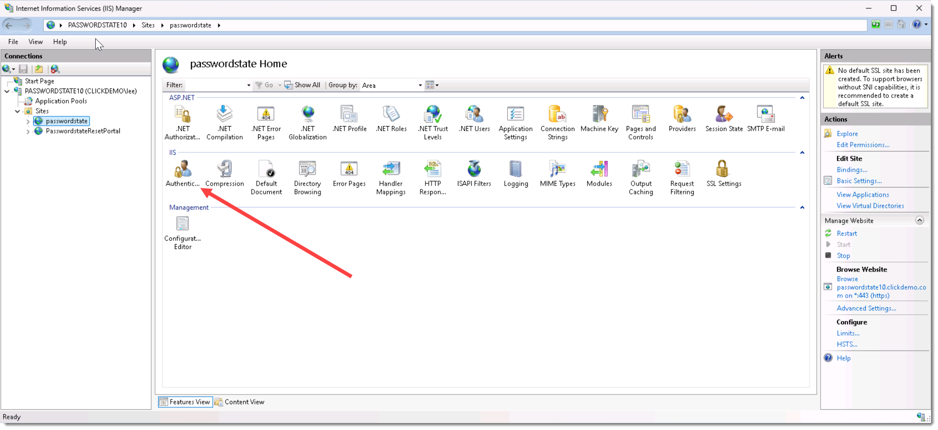
Task: Collapse the Sites tree node
Action: (x=18, y=111)
